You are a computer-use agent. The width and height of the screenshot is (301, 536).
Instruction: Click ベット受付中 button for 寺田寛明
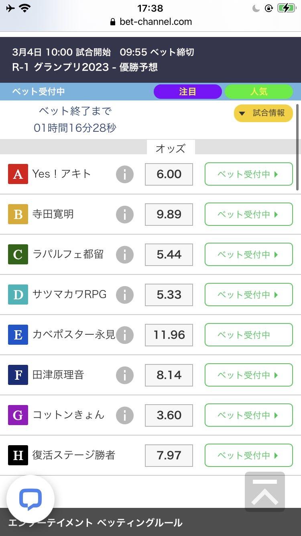pos(249,214)
